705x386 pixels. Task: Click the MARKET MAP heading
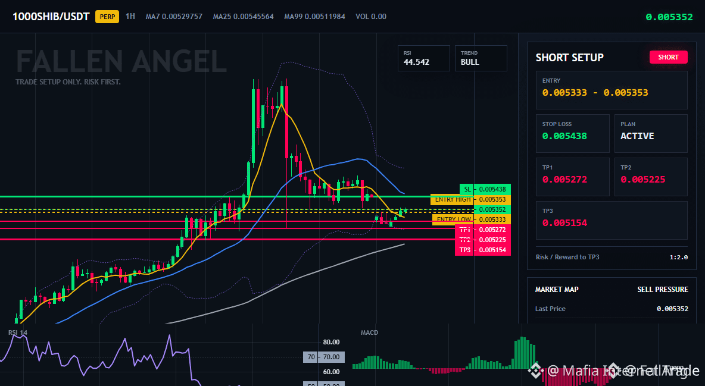pyautogui.click(x=557, y=290)
